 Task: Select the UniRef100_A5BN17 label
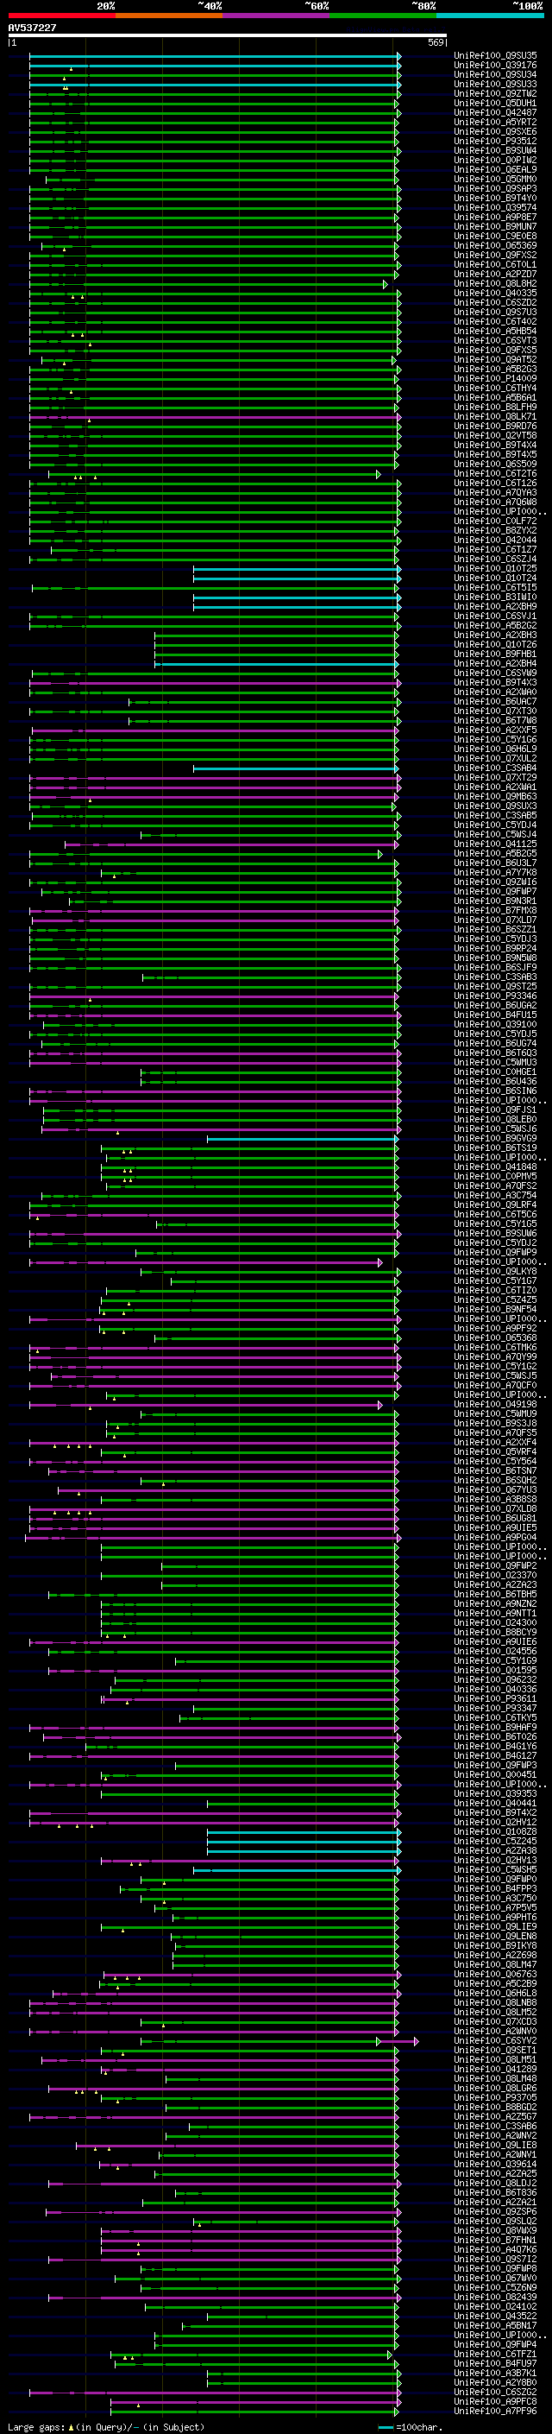[x=495, y=2325]
